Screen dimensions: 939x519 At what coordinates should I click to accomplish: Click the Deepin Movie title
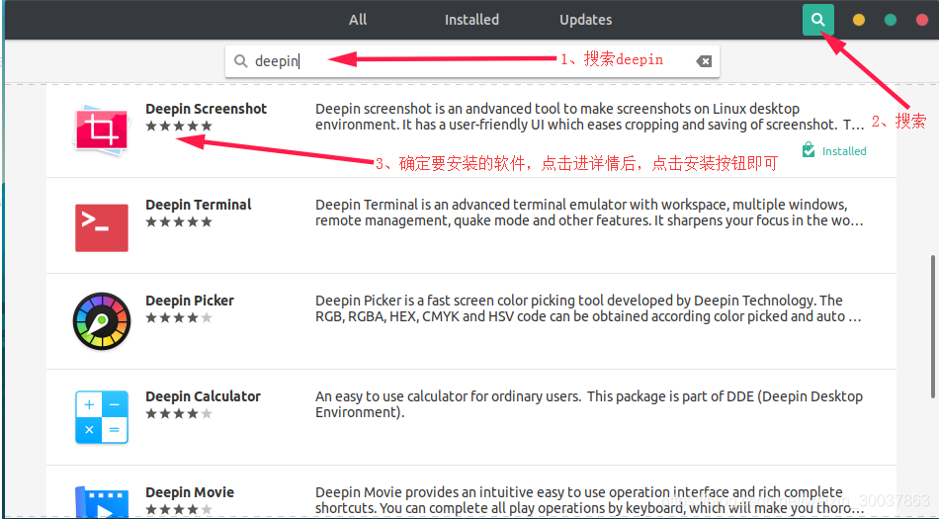pyautogui.click(x=189, y=492)
